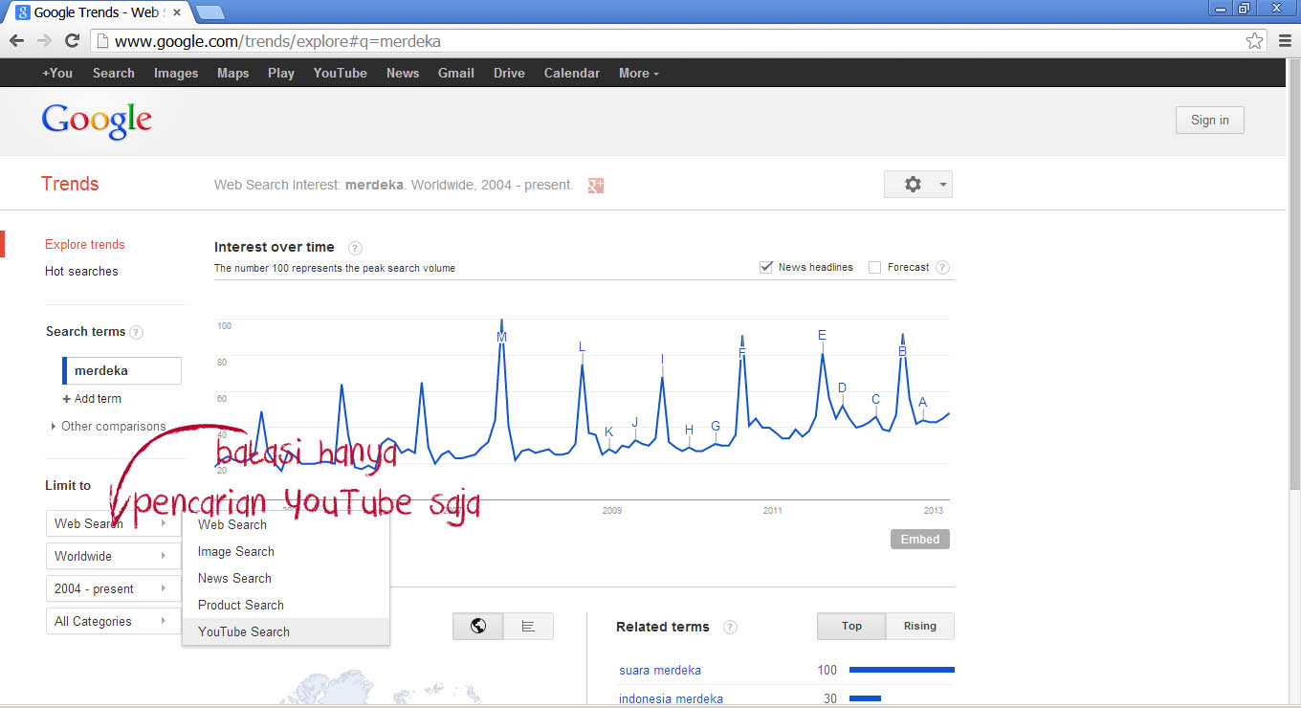
Task: Click news headline marker B on chart
Action: coord(902,351)
